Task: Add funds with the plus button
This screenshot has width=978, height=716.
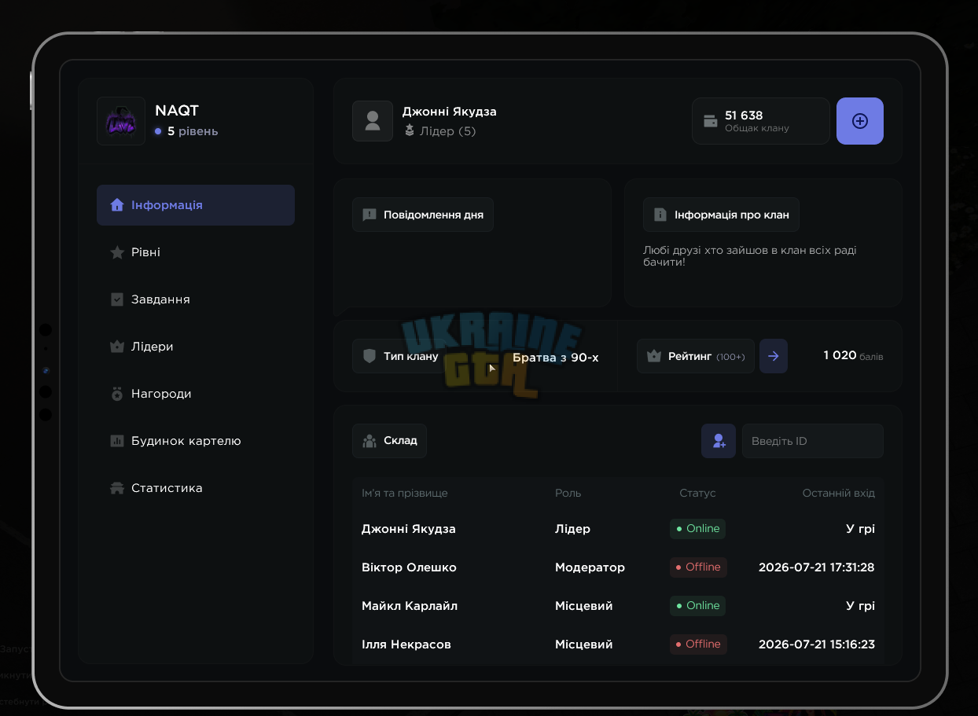Action: point(860,121)
